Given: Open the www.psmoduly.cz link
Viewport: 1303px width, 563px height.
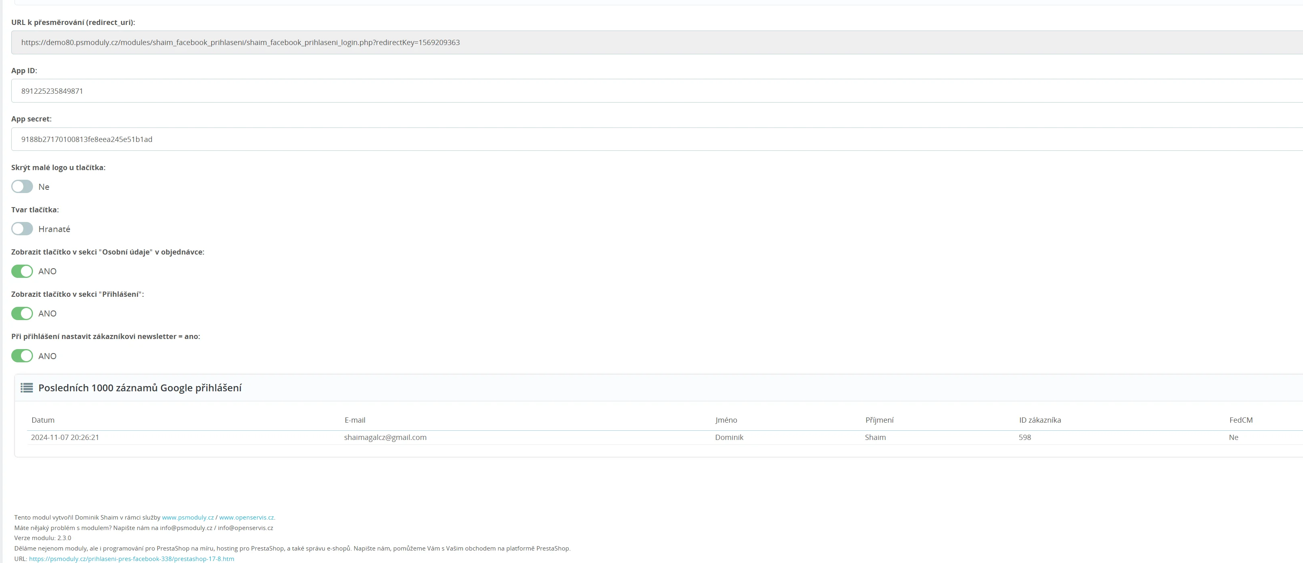Looking at the screenshot, I should [187, 518].
